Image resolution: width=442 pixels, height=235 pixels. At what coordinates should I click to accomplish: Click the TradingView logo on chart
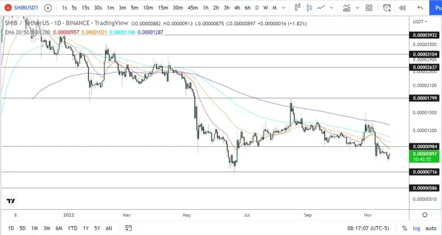(x=11, y=201)
